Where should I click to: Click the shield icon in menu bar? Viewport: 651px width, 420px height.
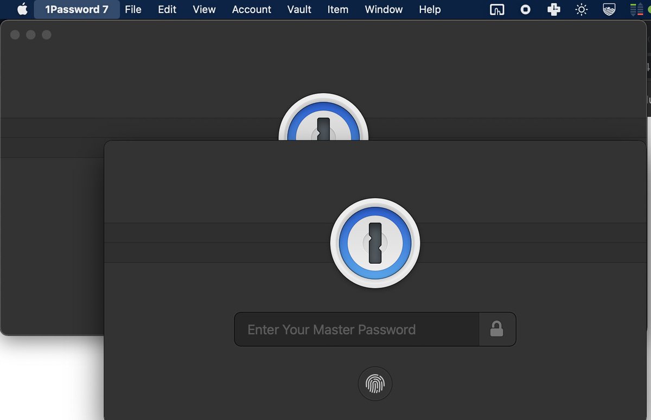[x=609, y=10]
